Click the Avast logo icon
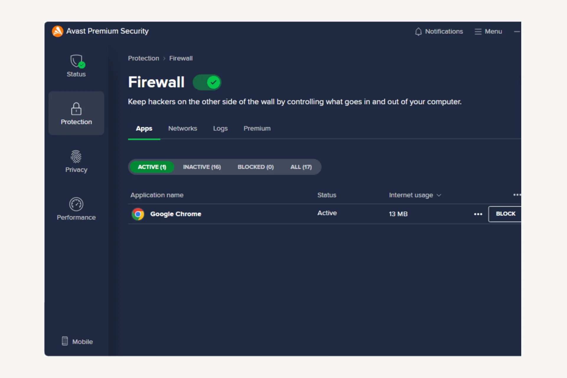Screen dimensions: 567x378 click(x=58, y=31)
